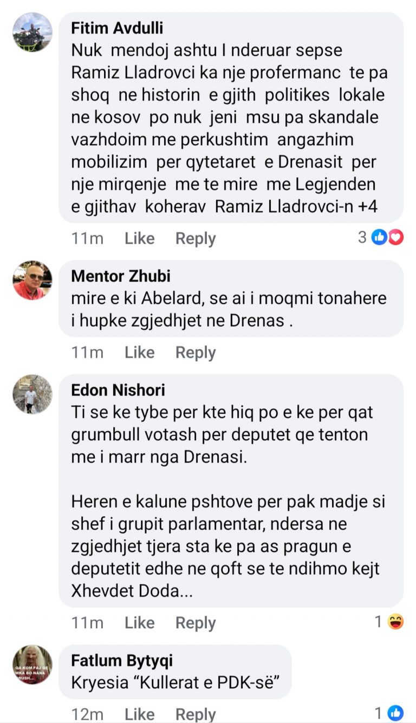
Task: Reply to Mentor Zhubi's comment
Action: [x=196, y=353]
